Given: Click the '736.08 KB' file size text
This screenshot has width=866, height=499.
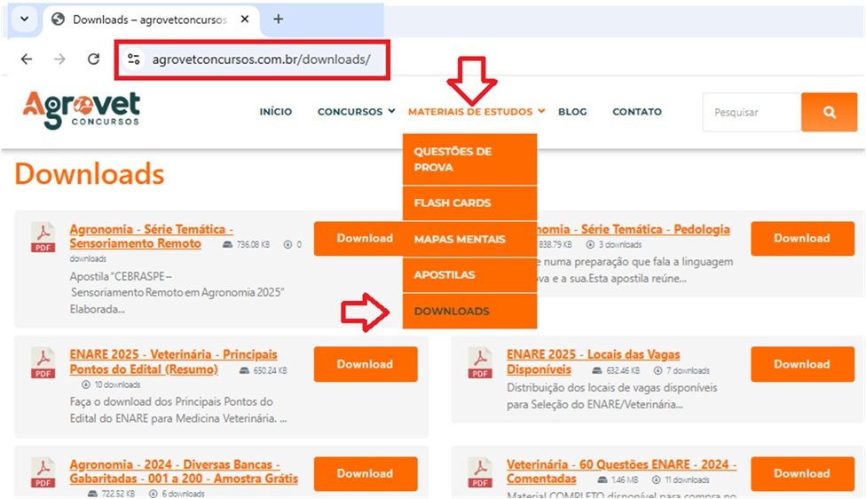Looking at the screenshot, I should tap(253, 244).
